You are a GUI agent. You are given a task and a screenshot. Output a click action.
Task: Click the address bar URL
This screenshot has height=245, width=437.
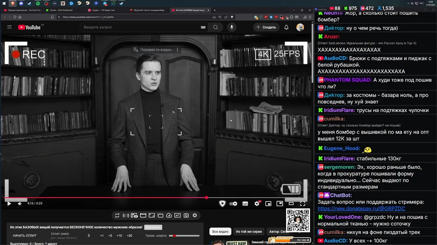tap(88, 17)
